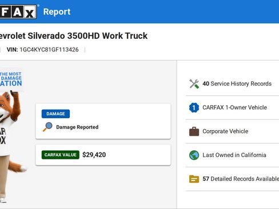The image size is (279, 209).
Task: Click the $29,420 value amount
Action: pyautogui.click(x=94, y=155)
